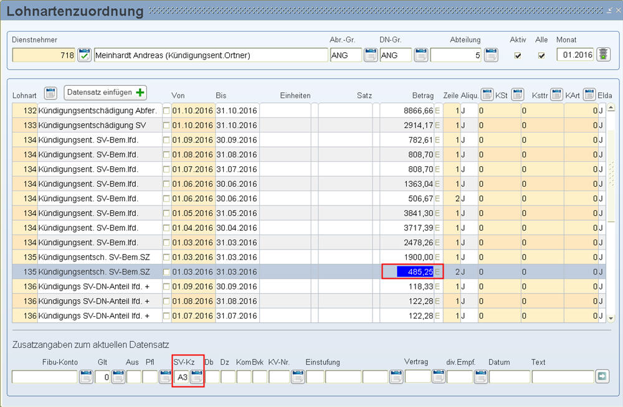Image resolution: width=623 pixels, height=407 pixels.
Task: Open the DN-Gr. lookup list
Action: click(x=421, y=55)
